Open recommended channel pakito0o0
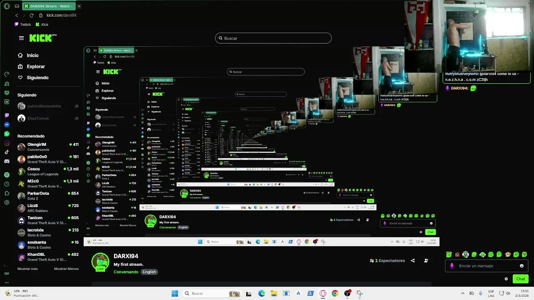Viewport: 534px width, 300px height. [x=48, y=159]
